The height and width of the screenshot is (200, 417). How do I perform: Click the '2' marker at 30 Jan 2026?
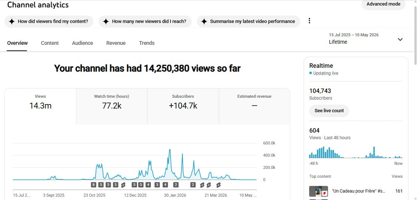176,184
